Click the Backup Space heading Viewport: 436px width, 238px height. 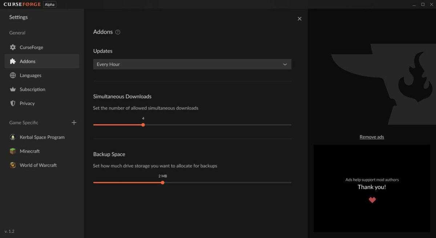point(109,154)
